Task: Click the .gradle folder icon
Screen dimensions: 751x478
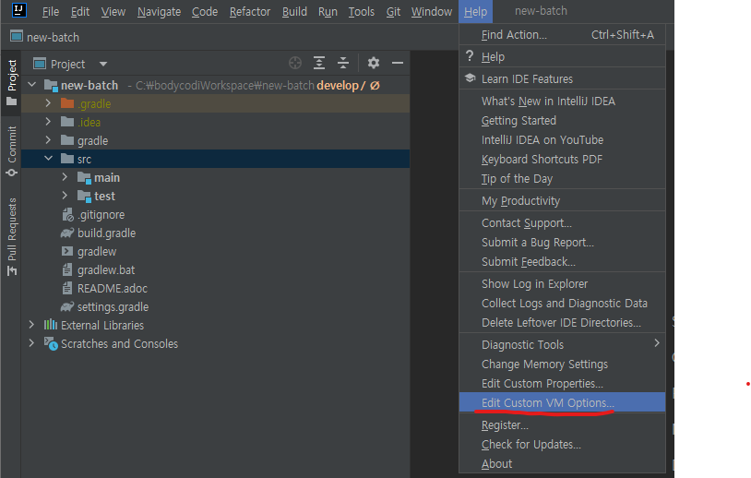Action: point(67,103)
